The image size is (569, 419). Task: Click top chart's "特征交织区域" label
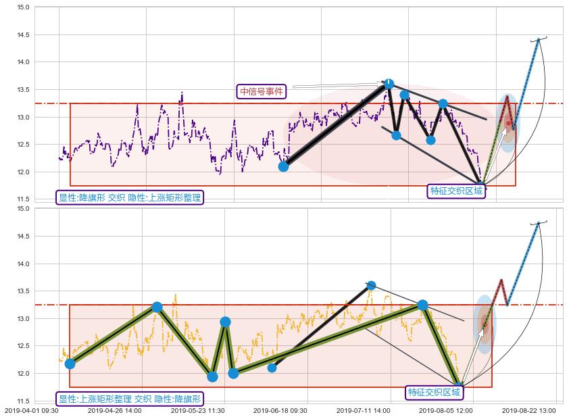(x=457, y=191)
